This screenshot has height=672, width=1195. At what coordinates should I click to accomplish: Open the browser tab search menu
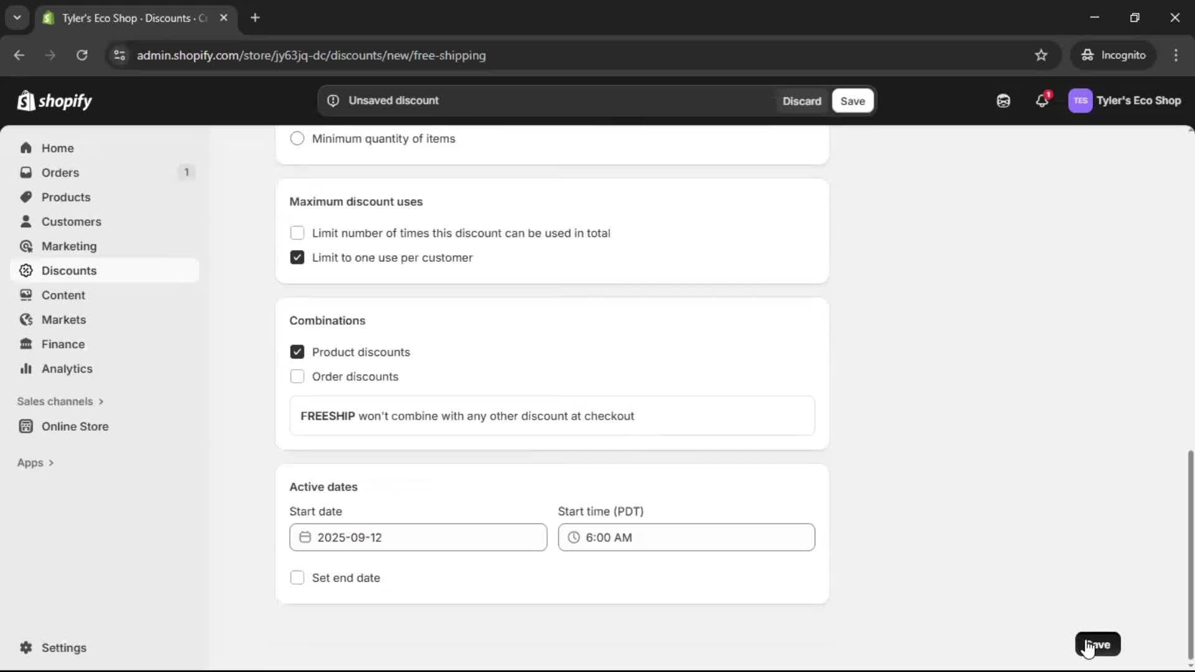(17, 17)
